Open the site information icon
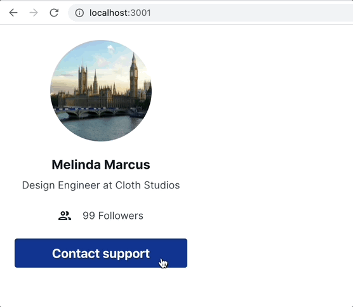This screenshot has height=307, width=353. click(x=79, y=13)
